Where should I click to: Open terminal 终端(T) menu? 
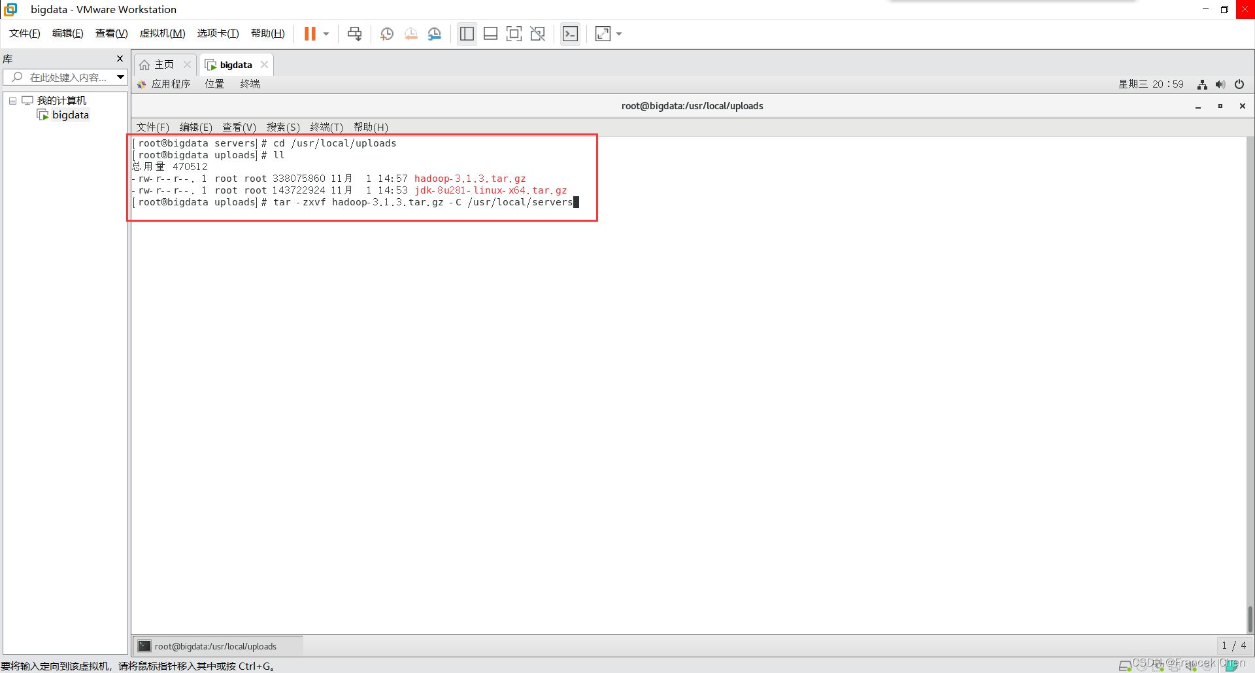[x=327, y=127]
